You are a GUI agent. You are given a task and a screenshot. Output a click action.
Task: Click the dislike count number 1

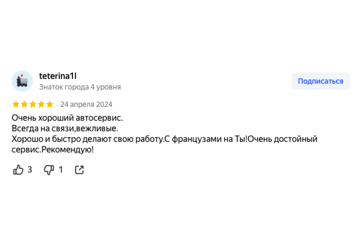pos(60,169)
